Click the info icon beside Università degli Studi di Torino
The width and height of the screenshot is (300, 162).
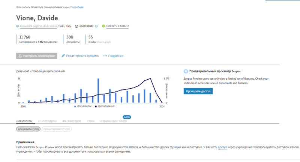pyautogui.click(x=17, y=26)
